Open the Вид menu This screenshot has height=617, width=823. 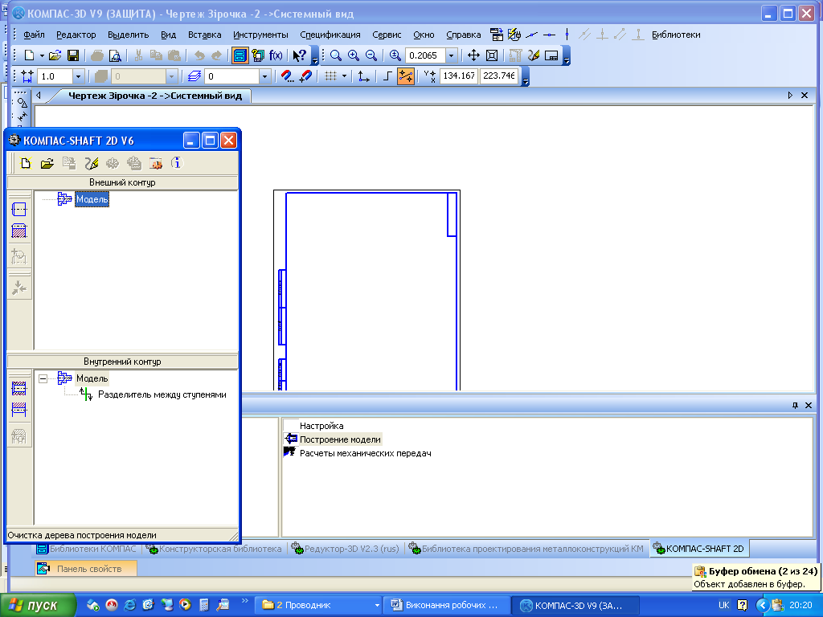pyautogui.click(x=168, y=35)
